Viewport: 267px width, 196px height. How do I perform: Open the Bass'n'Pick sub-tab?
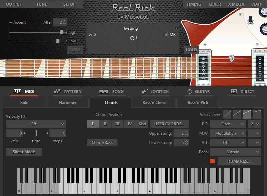198,103
